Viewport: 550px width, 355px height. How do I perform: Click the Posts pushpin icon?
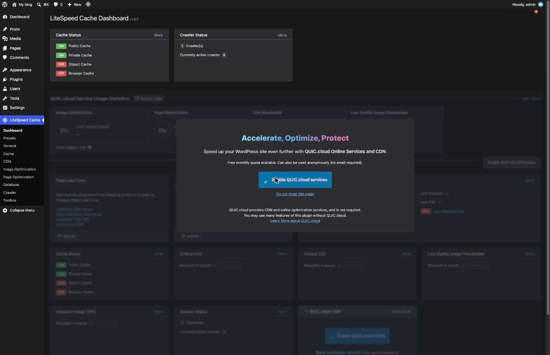tap(5, 29)
